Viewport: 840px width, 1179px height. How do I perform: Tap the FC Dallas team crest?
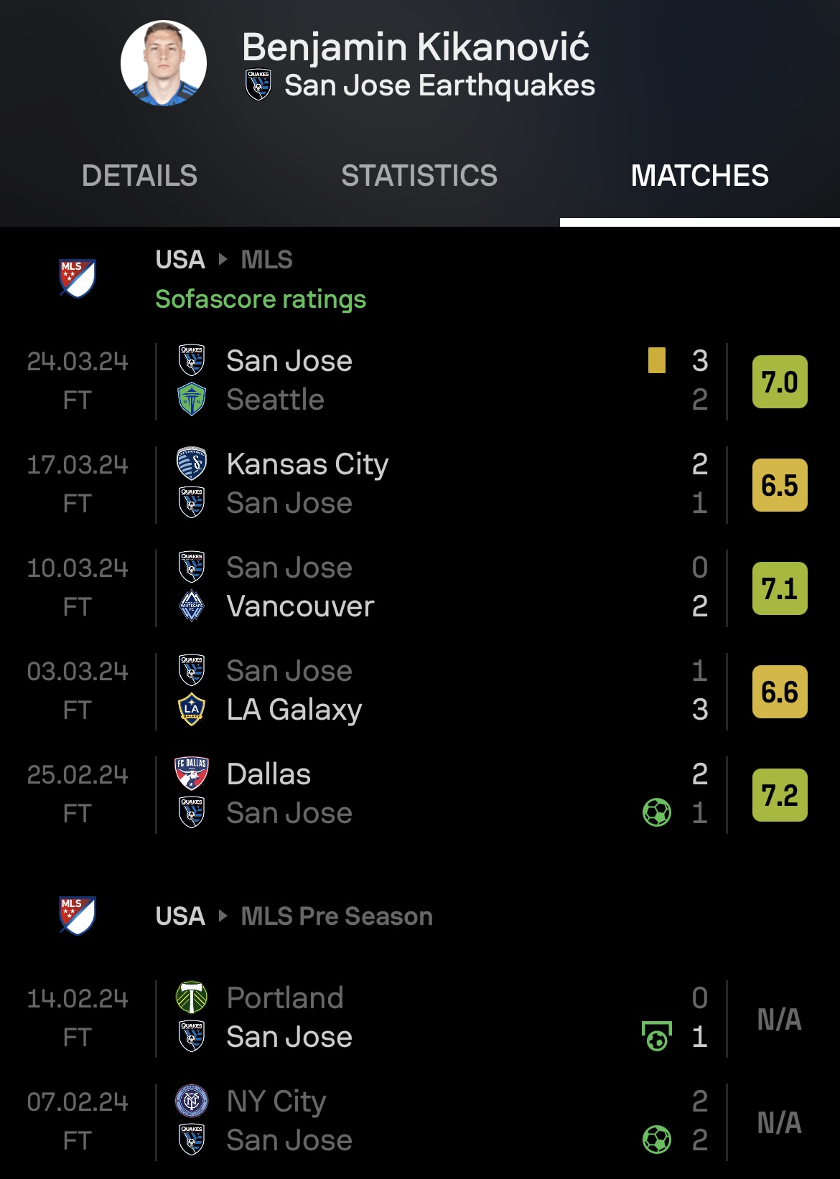click(192, 774)
